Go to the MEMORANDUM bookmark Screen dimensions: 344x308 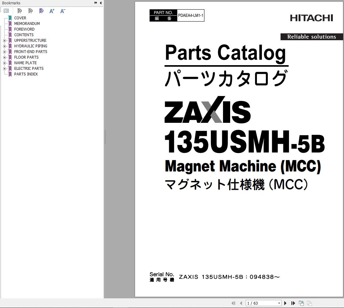pyautogui.click(x=27, y=24)
